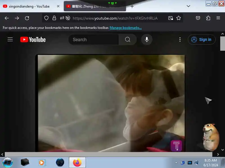Select the Zheng Zhi-Hua video tab
The image size is (225, 168).
pos(95,6)
